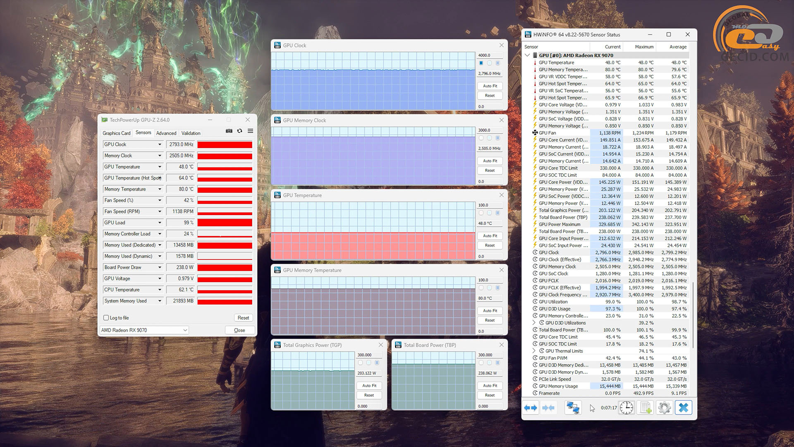Open the Advanced tab

[x=166, y=133]
